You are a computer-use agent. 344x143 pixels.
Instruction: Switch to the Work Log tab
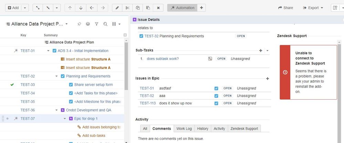[184, 129]
